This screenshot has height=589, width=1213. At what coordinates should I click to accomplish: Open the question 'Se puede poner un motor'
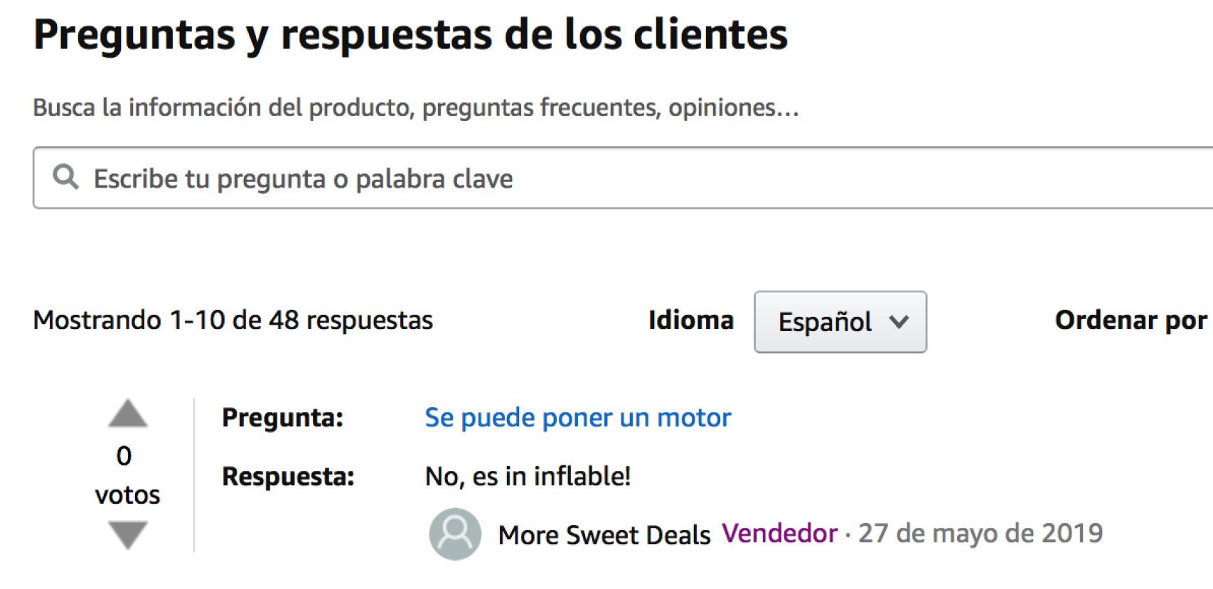click(x=577, y=418)
